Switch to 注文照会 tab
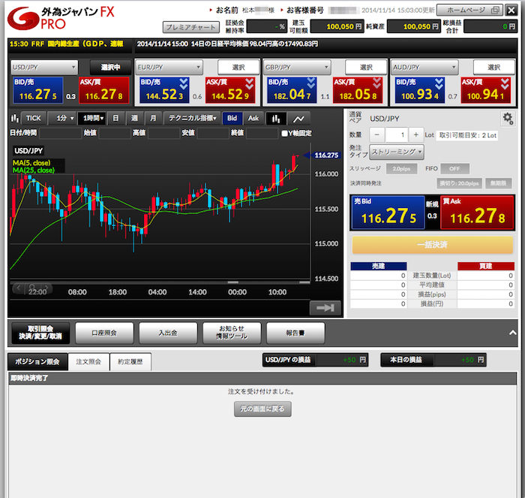 click(x=88, y=361)
